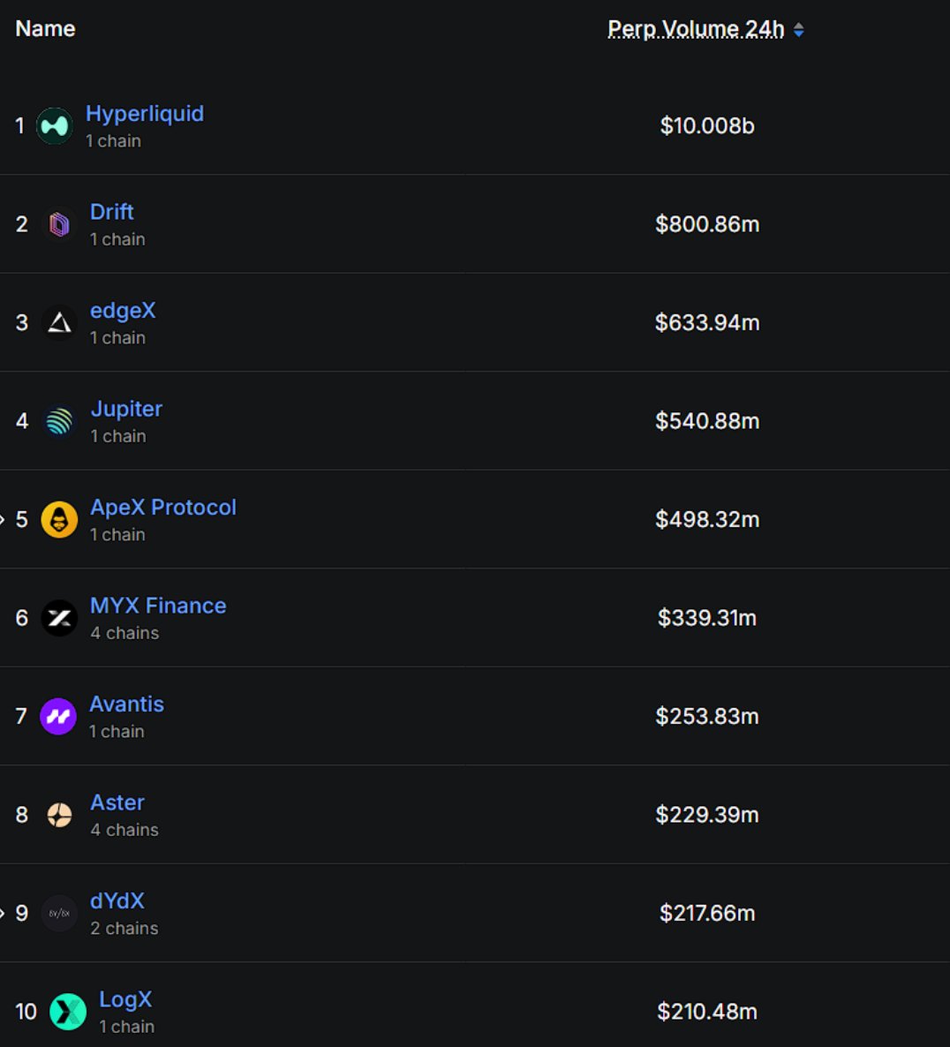Click the edgeX triangle logo icon
This screenshot has width=950, height=1047.
point(59,323)
